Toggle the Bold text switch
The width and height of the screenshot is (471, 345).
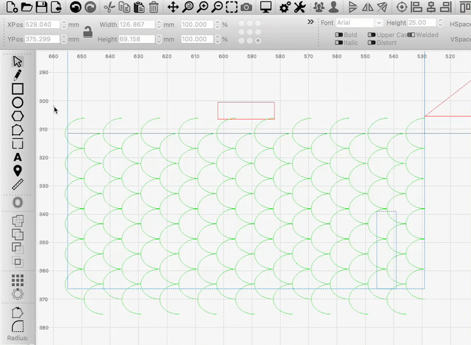point(339,35)
